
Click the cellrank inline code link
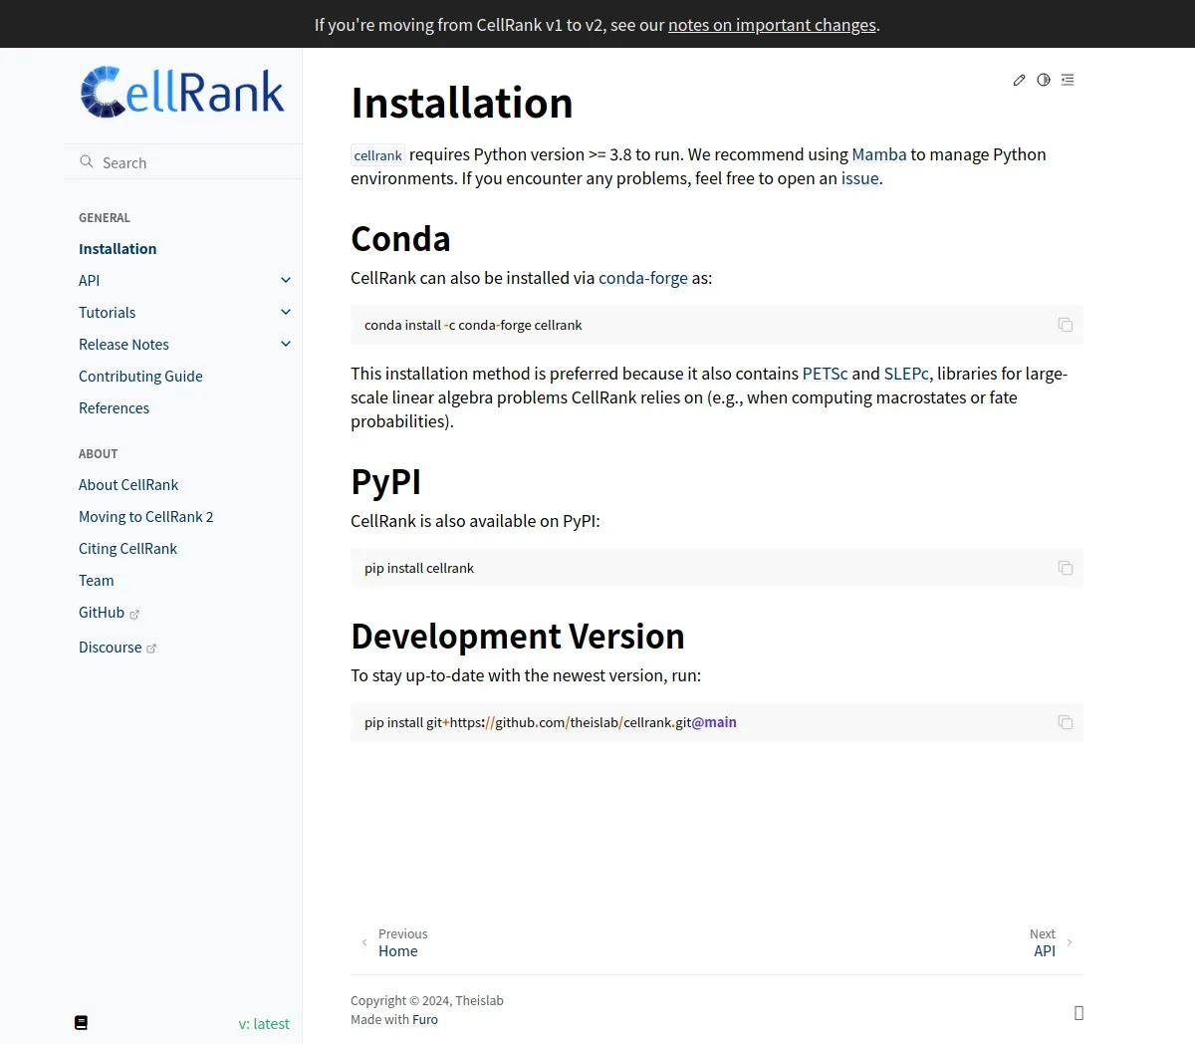pyautogui.click(x=378, y=155)
